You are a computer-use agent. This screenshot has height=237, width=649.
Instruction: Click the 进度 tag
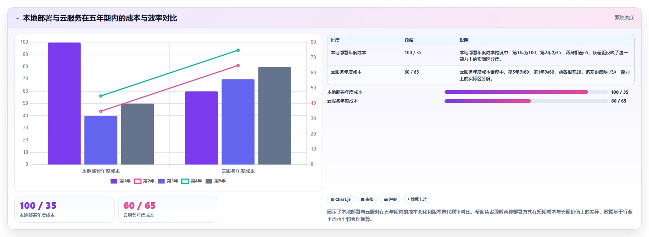pos(390,199)
